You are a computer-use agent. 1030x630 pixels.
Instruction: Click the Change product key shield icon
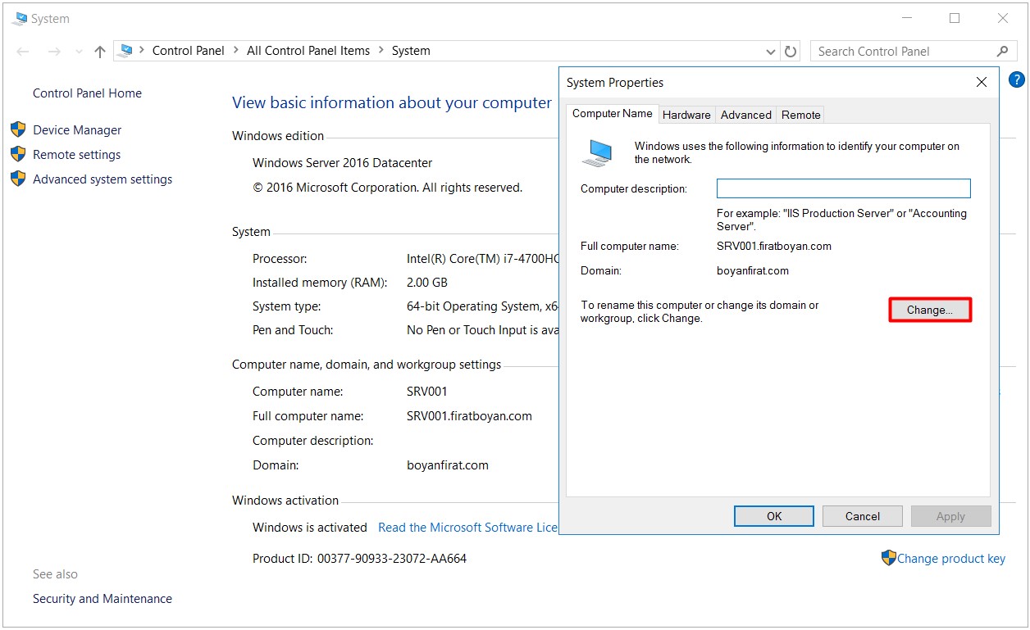click(889, 558)
